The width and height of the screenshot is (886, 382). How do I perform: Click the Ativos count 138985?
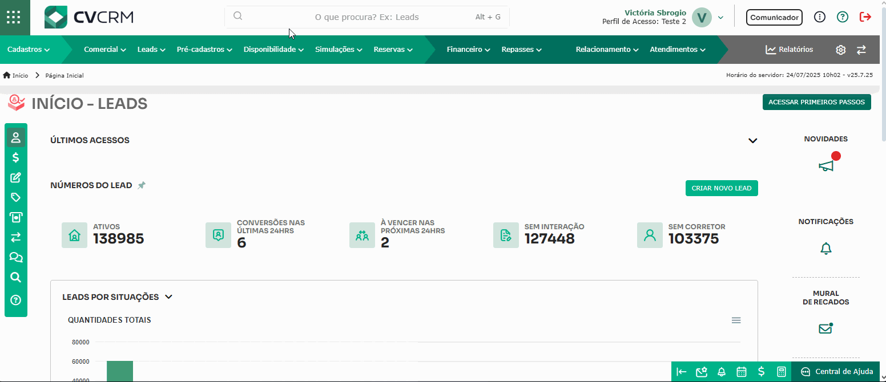(119, 239)
